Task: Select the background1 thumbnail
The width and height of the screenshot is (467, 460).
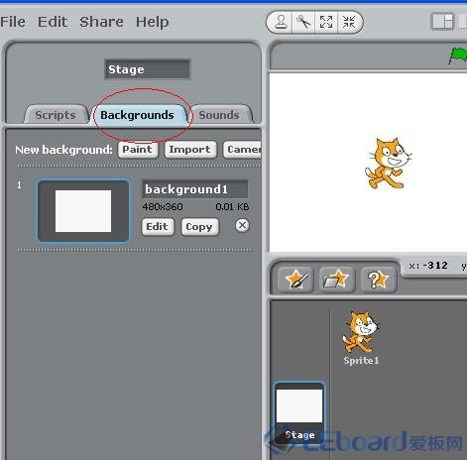Action: coord(83,211)
